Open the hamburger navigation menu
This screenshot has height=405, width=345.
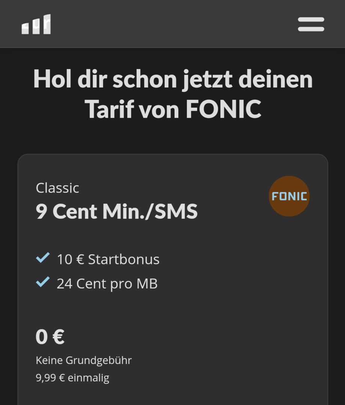[x=311, y=24]
